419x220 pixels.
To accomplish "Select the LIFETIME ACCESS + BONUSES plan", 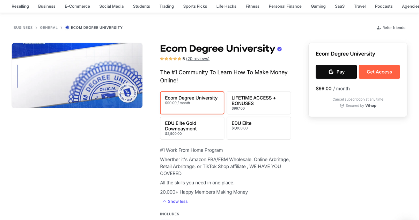I will pyautogui.click(x=258, y=103).
